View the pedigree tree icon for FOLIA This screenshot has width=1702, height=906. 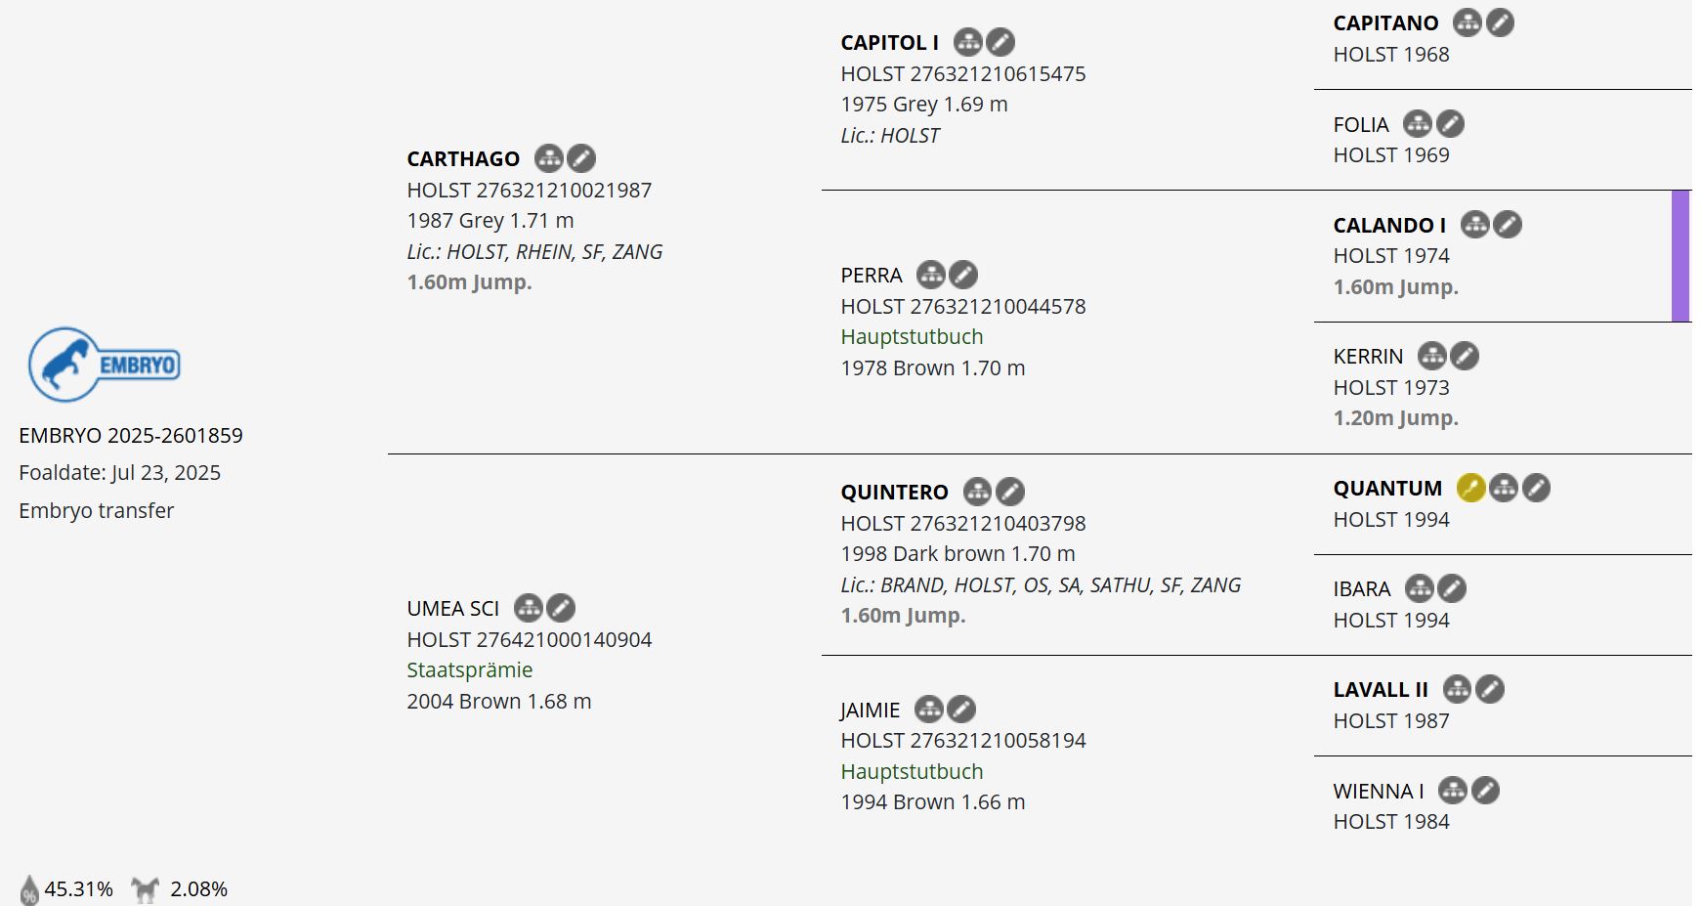1417,124
